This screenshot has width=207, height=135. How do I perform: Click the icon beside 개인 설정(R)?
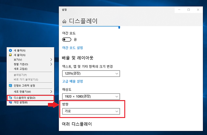pyautogui.click(x=10, y=102)
